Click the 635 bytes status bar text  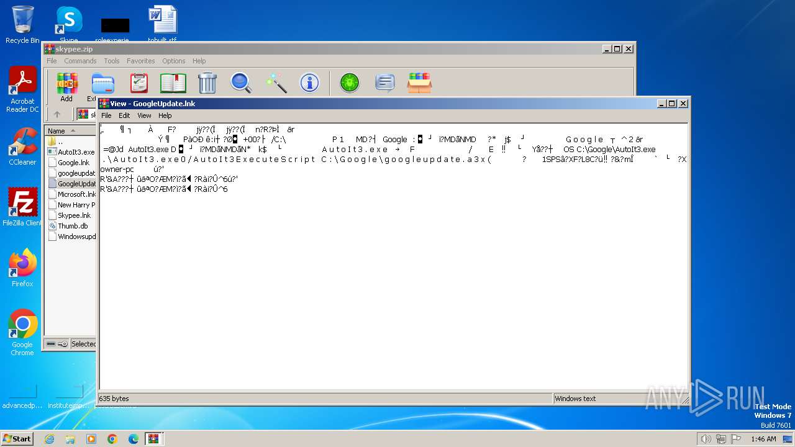(x=114, y=399)
